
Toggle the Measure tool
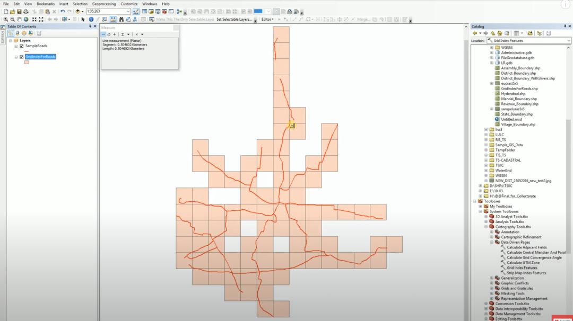click(113, 19)
